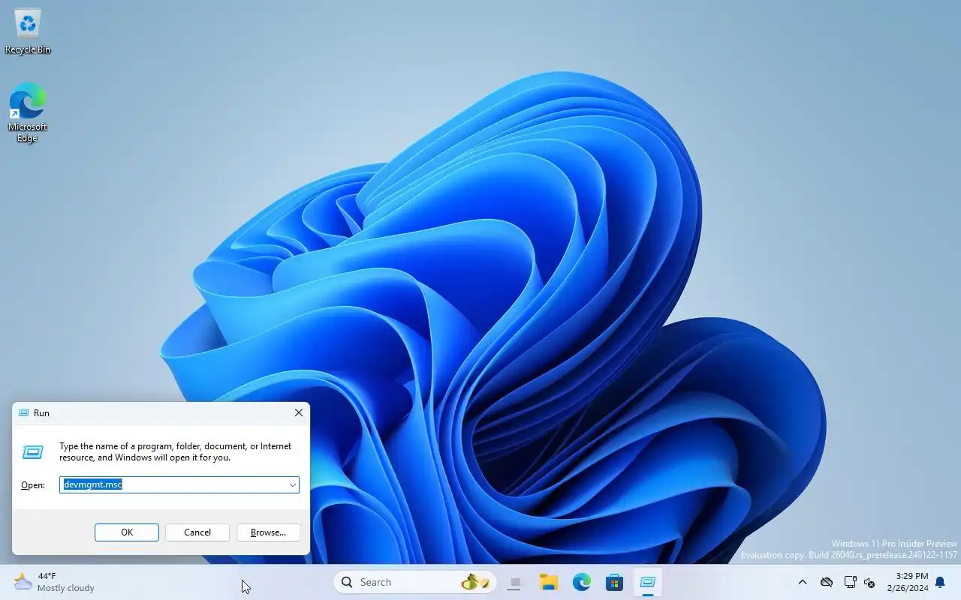Image resolution: width=961 pixels, height=600 pixels.
Task: Cancel the Run dialog
Action: tap(197, 532)
